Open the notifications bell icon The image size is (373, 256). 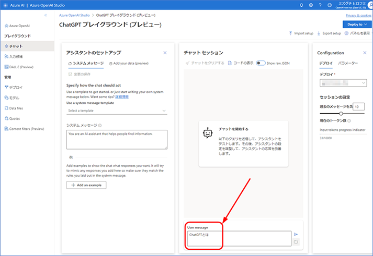point(301,5)
